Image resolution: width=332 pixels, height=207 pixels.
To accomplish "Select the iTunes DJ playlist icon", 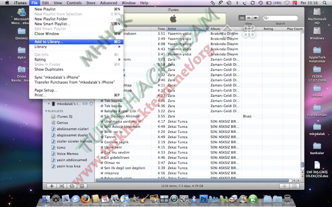I will tap(53, 116).
